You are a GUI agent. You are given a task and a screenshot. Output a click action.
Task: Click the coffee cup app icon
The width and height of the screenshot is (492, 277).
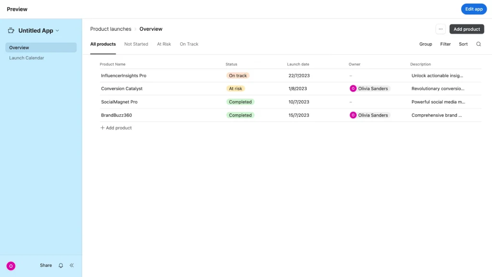click(x=11, y=31)
